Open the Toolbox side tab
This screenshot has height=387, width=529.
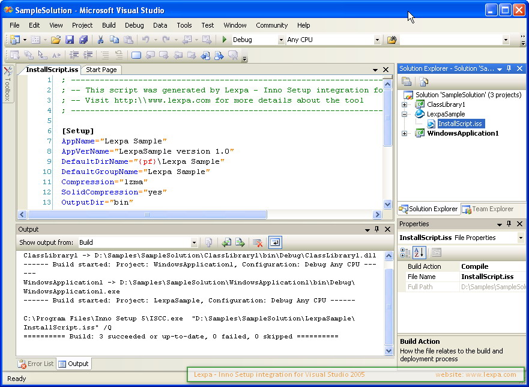coord(8,84)
